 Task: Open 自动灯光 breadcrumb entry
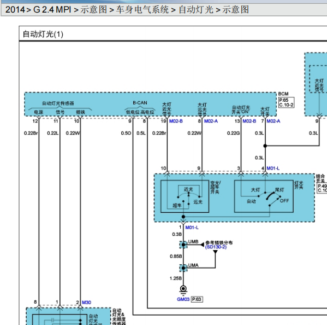click(x=196, y=10)
